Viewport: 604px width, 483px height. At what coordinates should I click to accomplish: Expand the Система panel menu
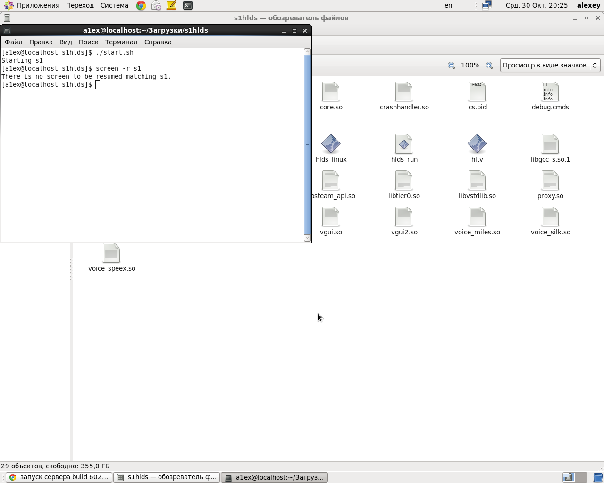coord(114,6)
